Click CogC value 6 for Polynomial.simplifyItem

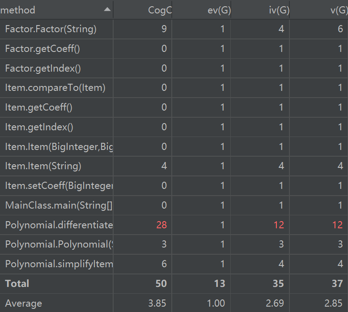[164, 264]
